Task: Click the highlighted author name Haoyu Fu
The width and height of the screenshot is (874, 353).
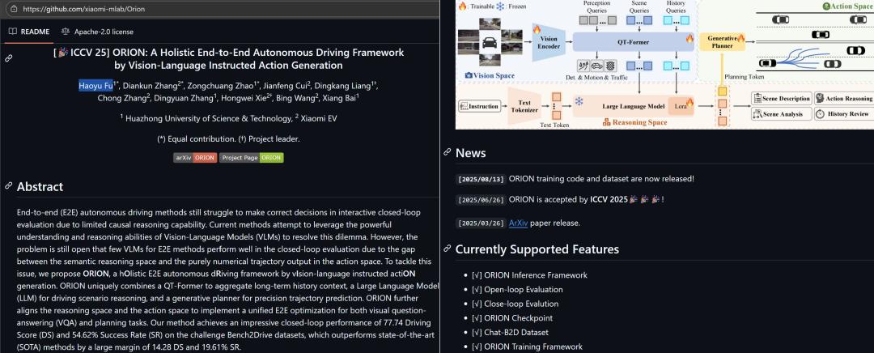Action: (95, 86)
